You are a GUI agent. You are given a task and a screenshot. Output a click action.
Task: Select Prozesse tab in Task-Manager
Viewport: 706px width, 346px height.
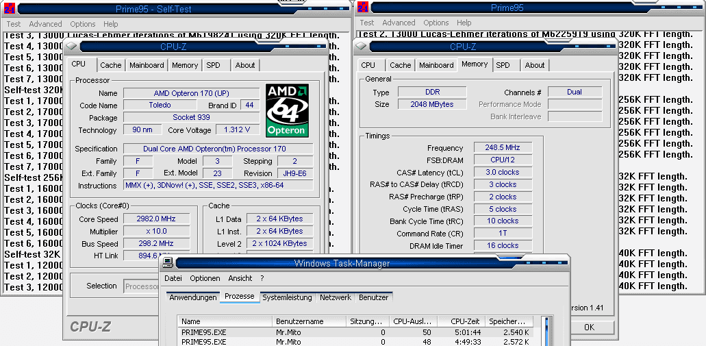click(x=240, y=297)
